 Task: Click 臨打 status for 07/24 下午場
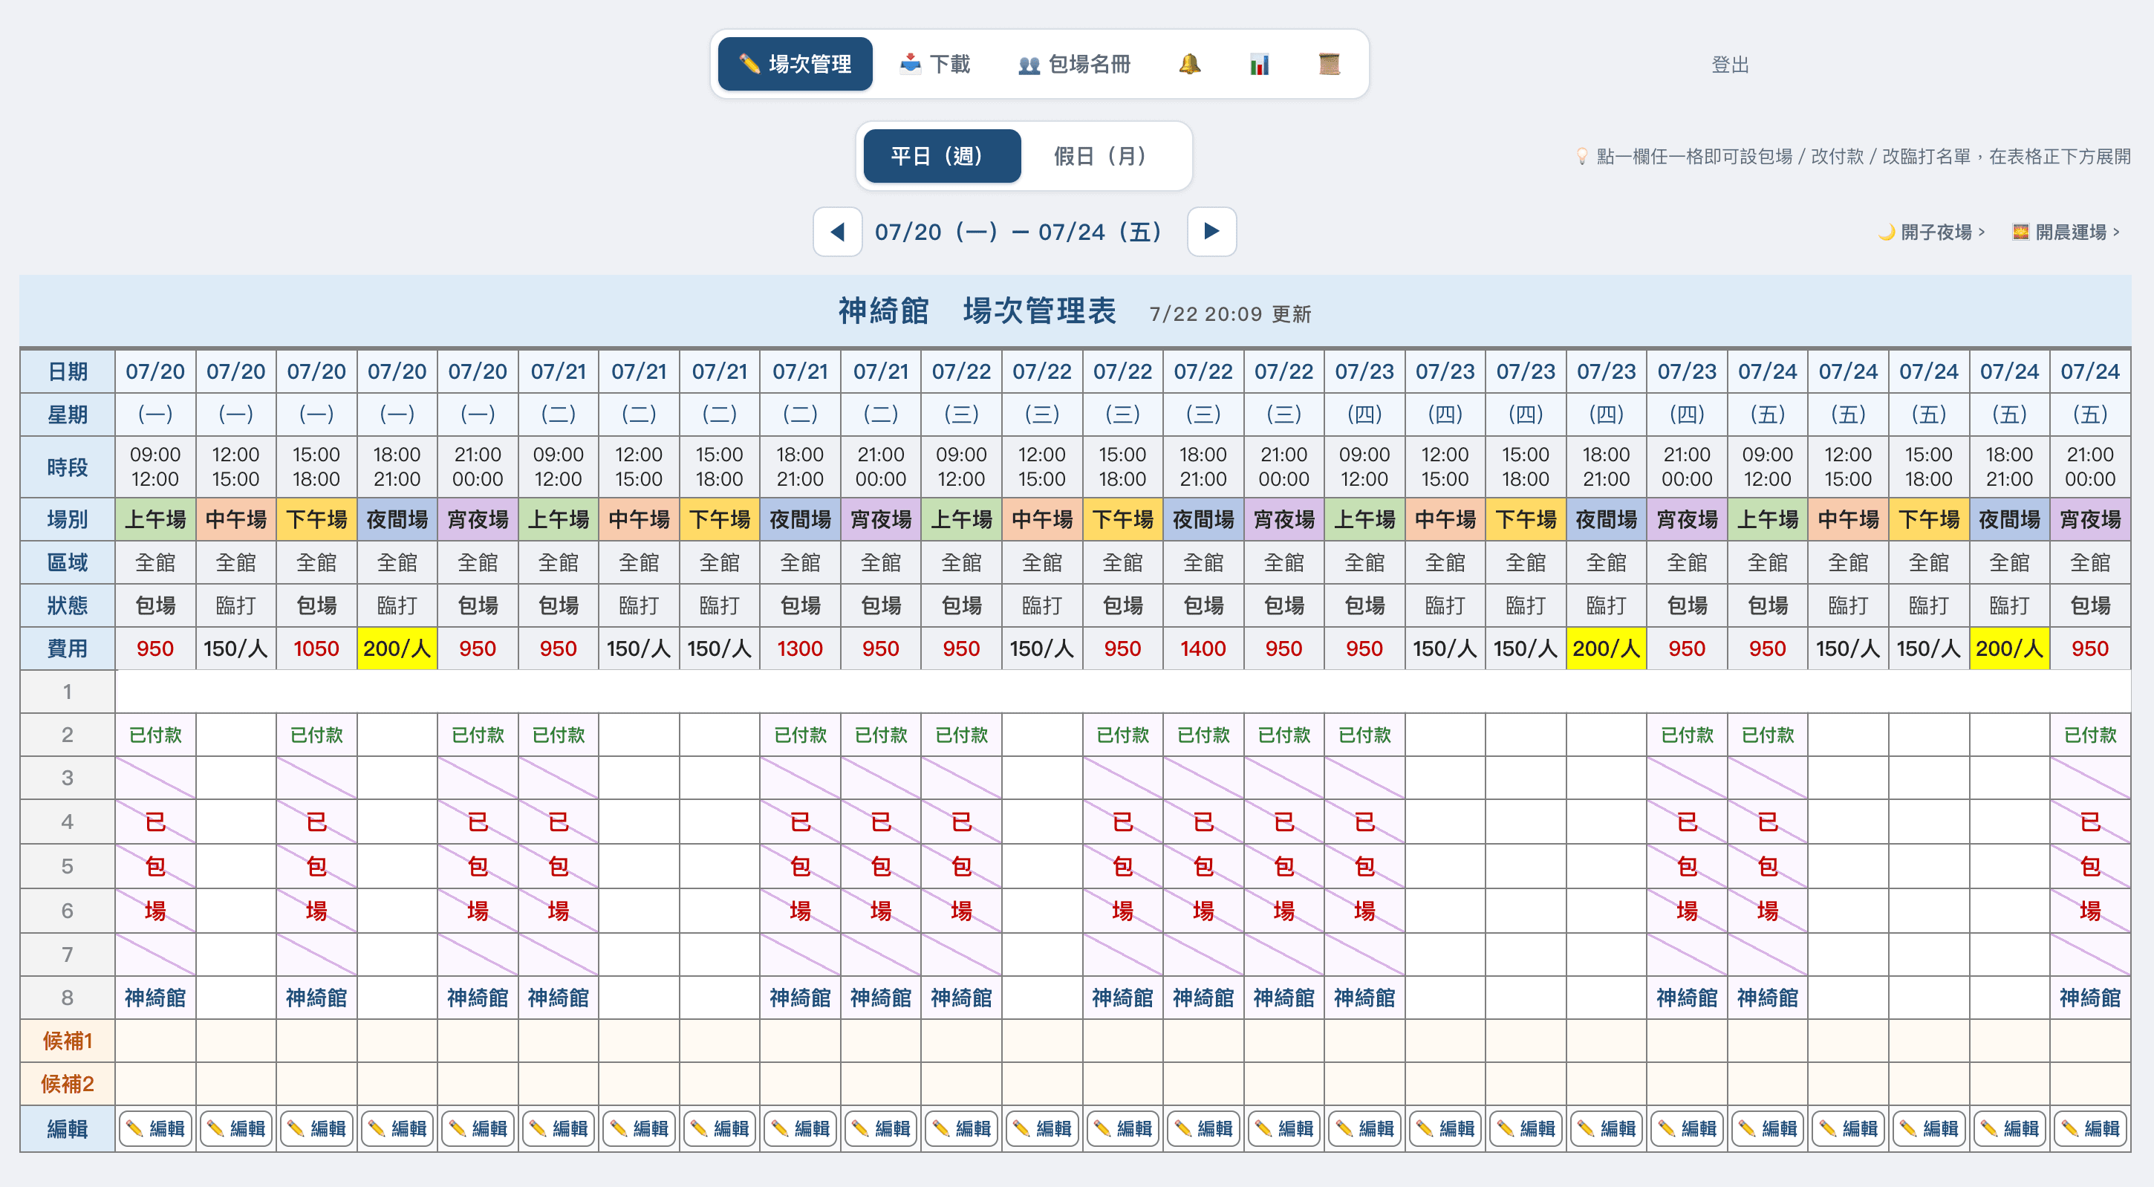coord(1929,605)
